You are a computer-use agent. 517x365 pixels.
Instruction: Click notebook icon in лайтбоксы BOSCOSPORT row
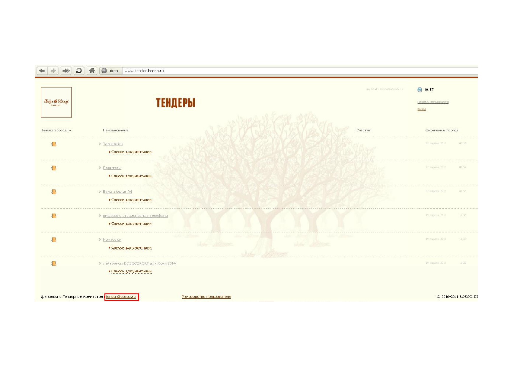pyautogui.click(x=54, y=263)
